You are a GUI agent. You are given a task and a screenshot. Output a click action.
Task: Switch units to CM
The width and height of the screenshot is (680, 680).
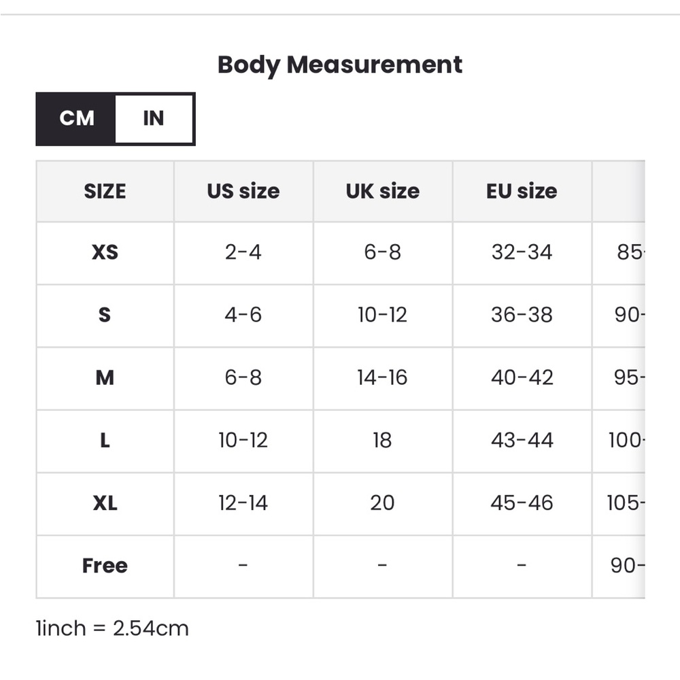click(x=76, y=118)
